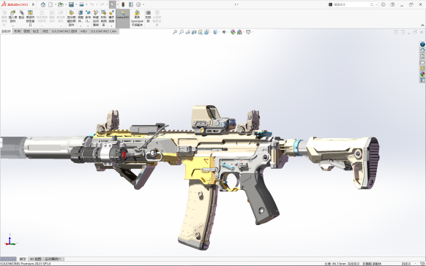Open the dropdown arrow next to New
This screenshot has height=266, width=426.
tap(56, 4)
